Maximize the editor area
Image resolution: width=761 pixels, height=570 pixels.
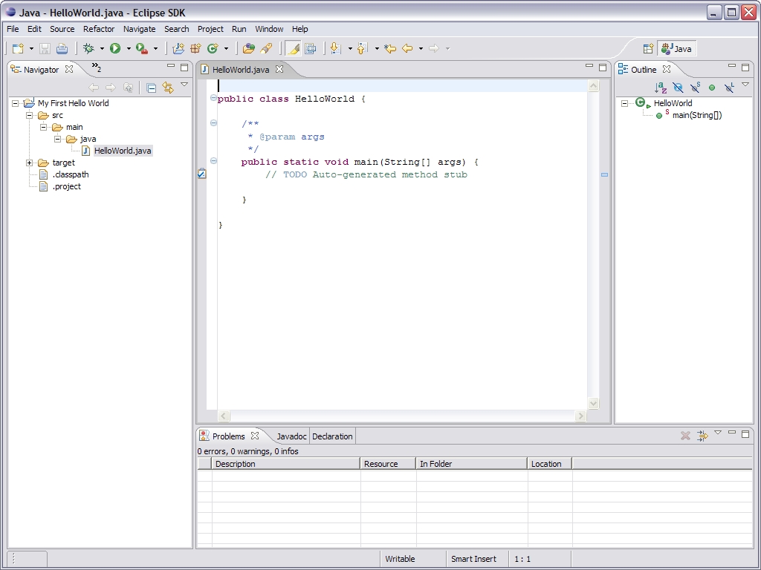click(x=602, y=68)
